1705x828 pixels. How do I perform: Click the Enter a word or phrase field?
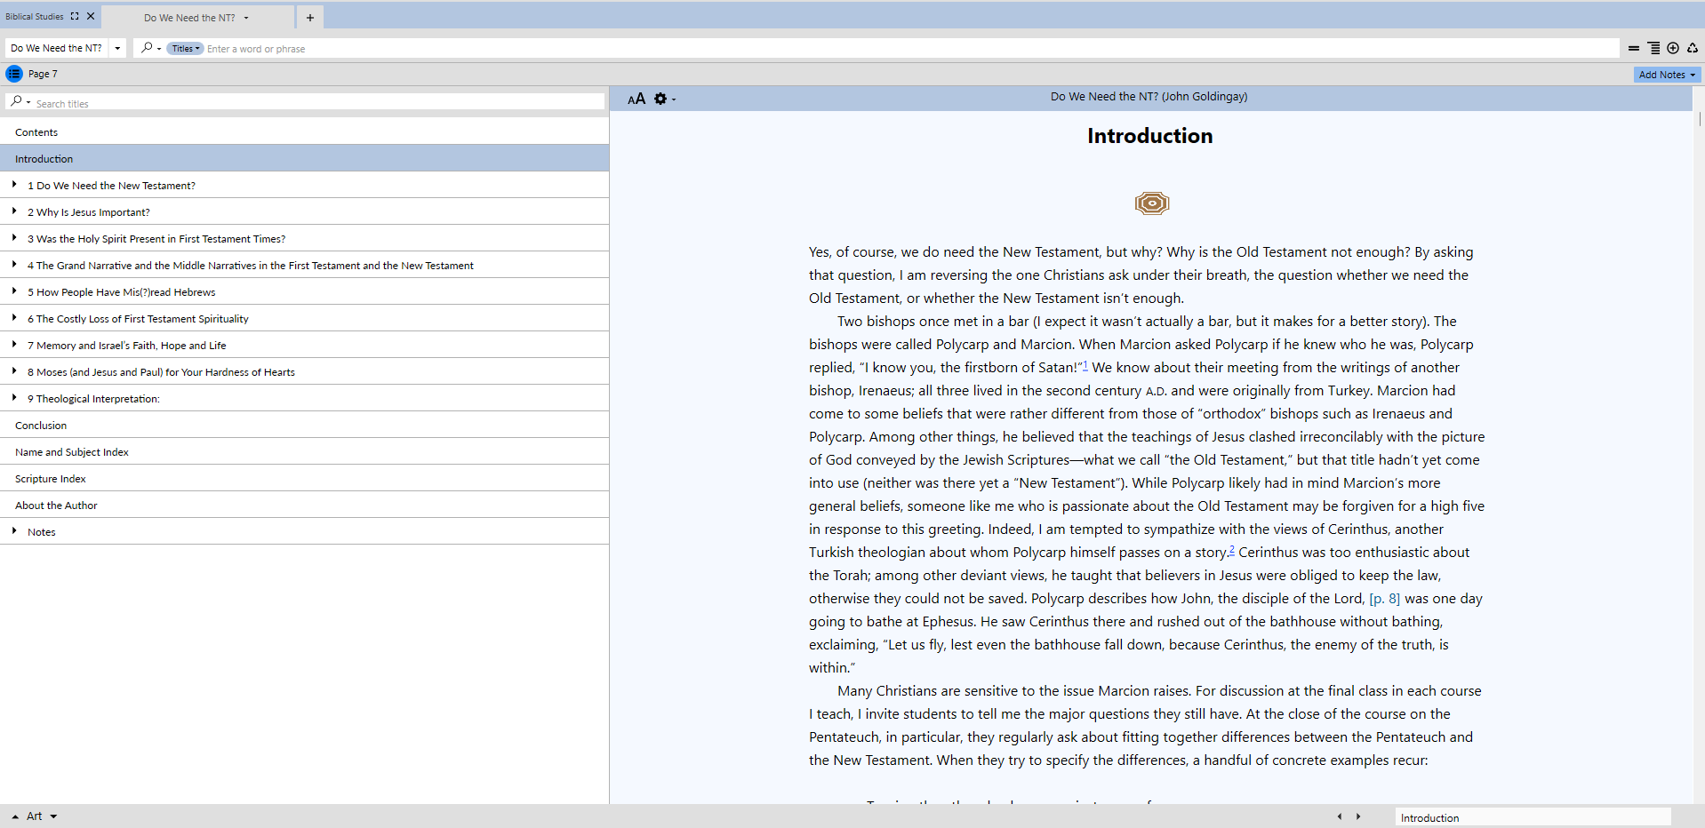[911, 49]
